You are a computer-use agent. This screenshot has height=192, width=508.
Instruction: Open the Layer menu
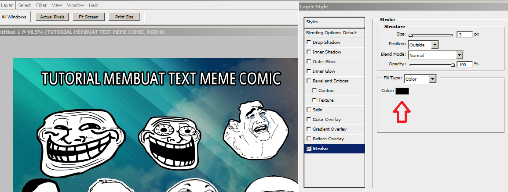7,5
